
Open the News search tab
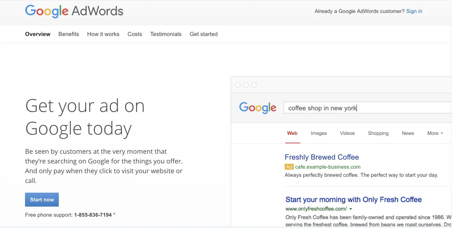point(407,133)
